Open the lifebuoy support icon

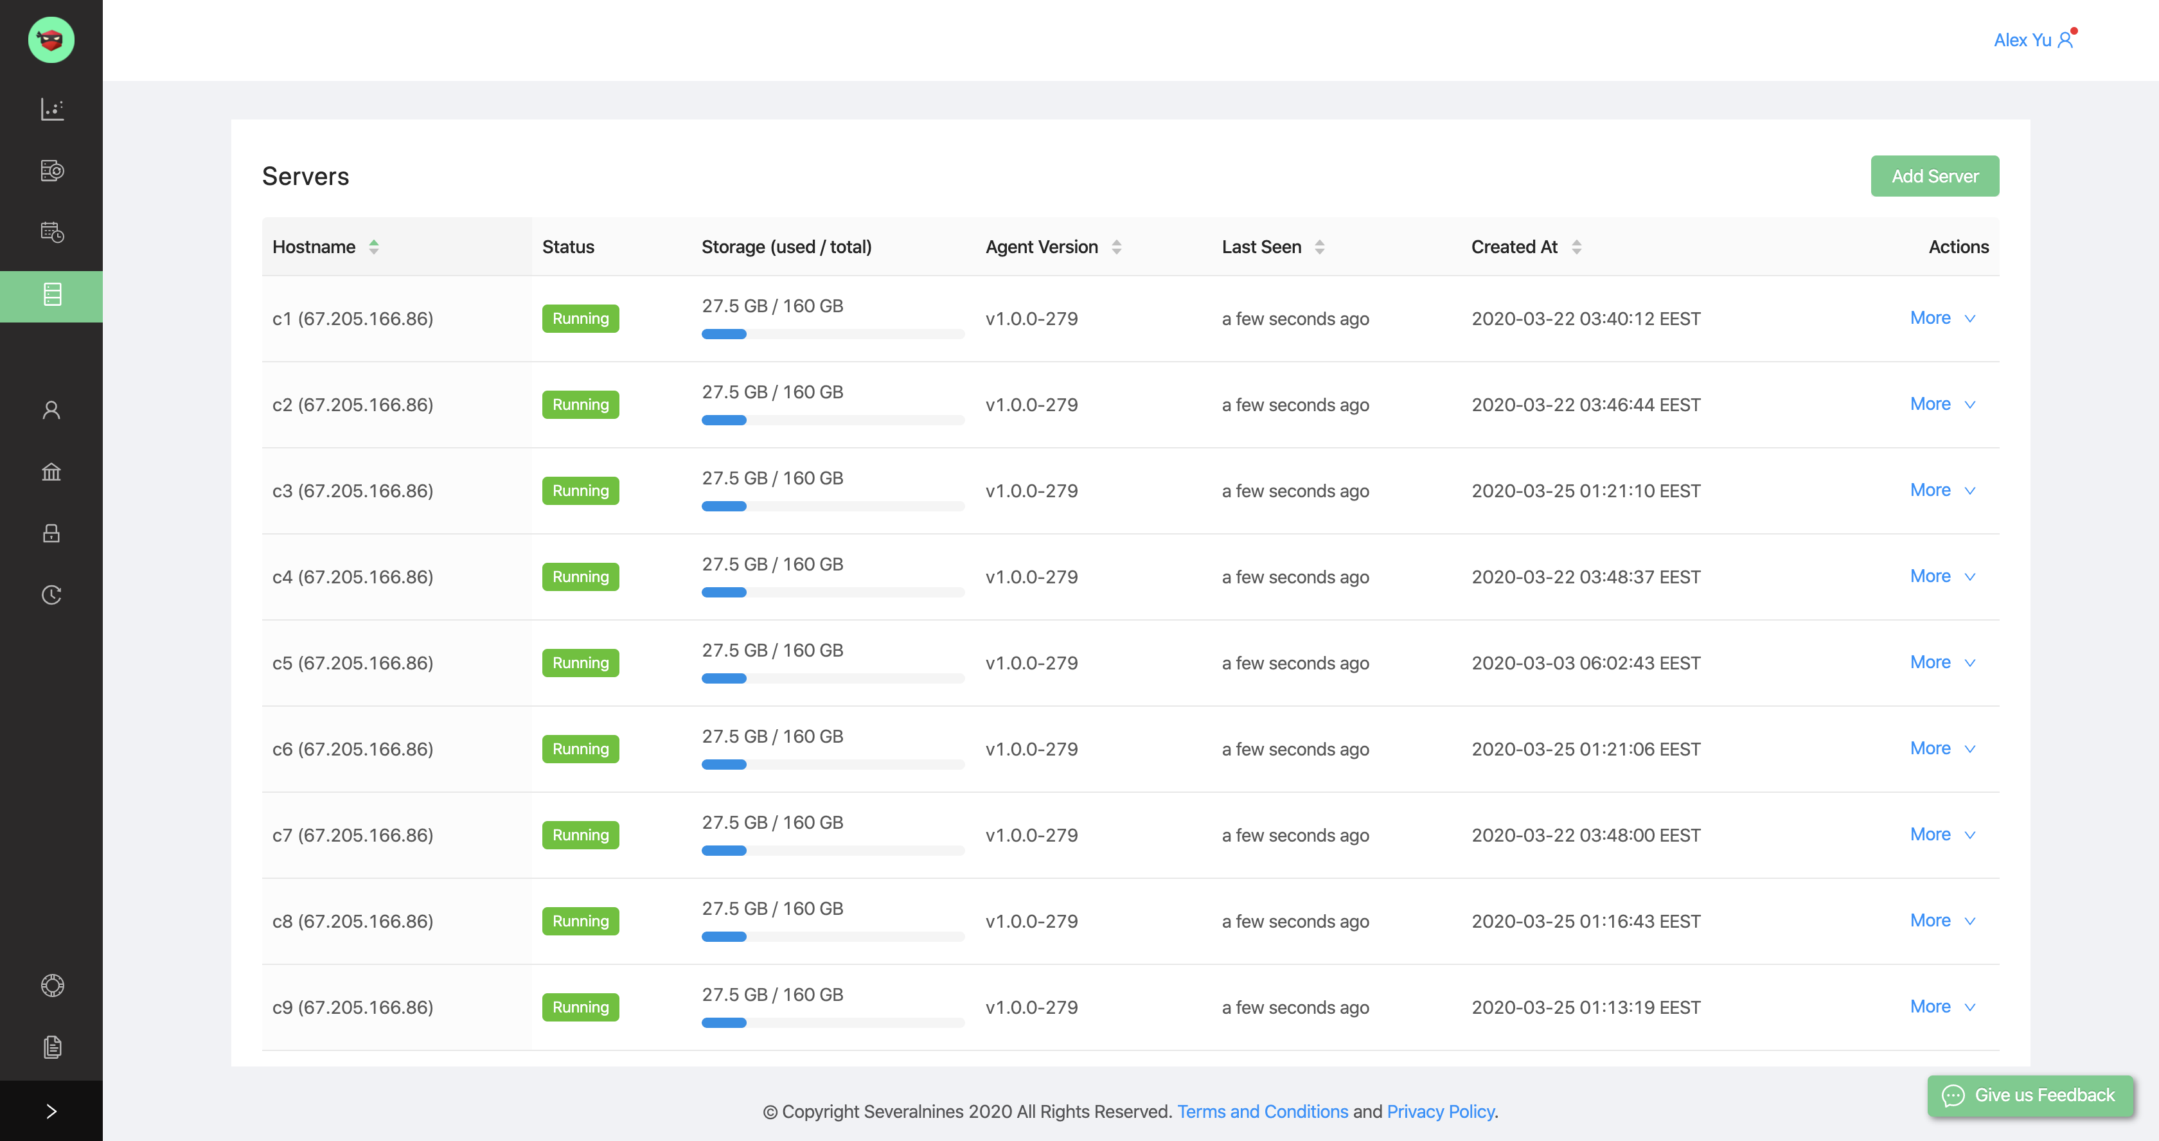tap(52, 985)
